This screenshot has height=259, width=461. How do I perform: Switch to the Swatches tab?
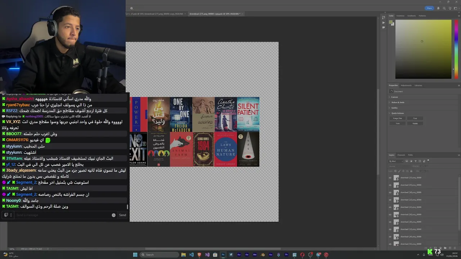(400, 16)
